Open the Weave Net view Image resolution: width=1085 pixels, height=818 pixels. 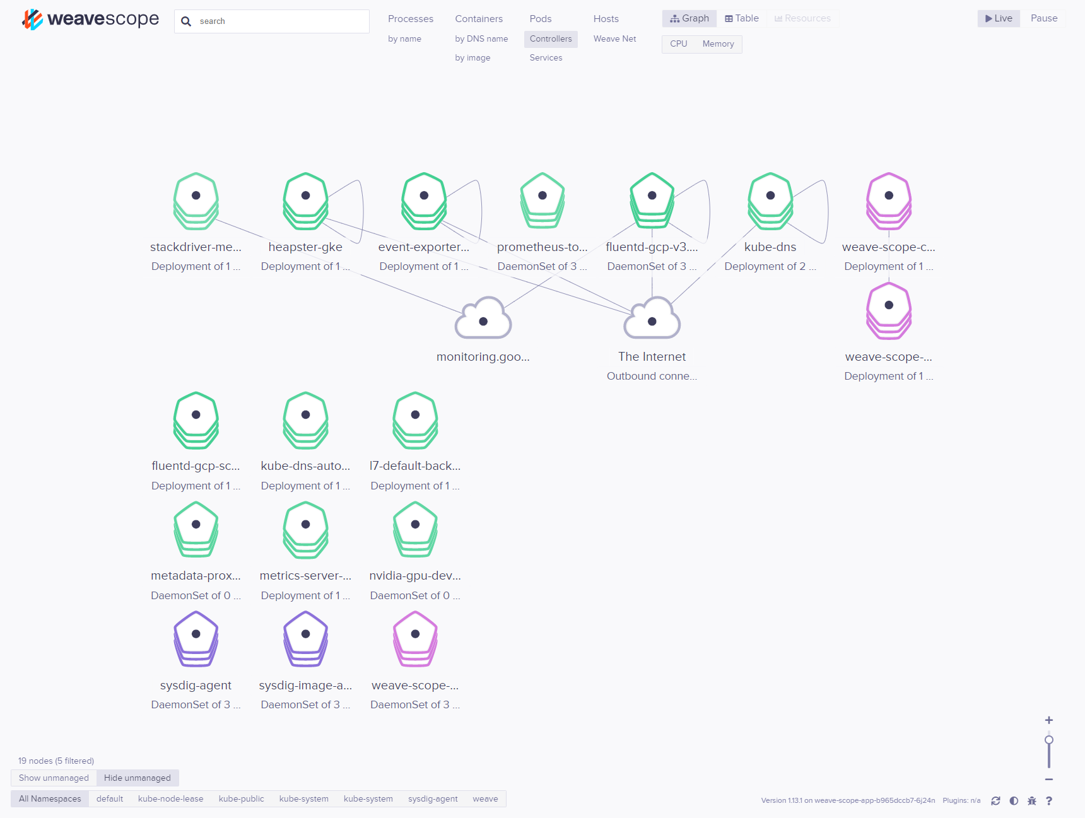click(614, 38)
